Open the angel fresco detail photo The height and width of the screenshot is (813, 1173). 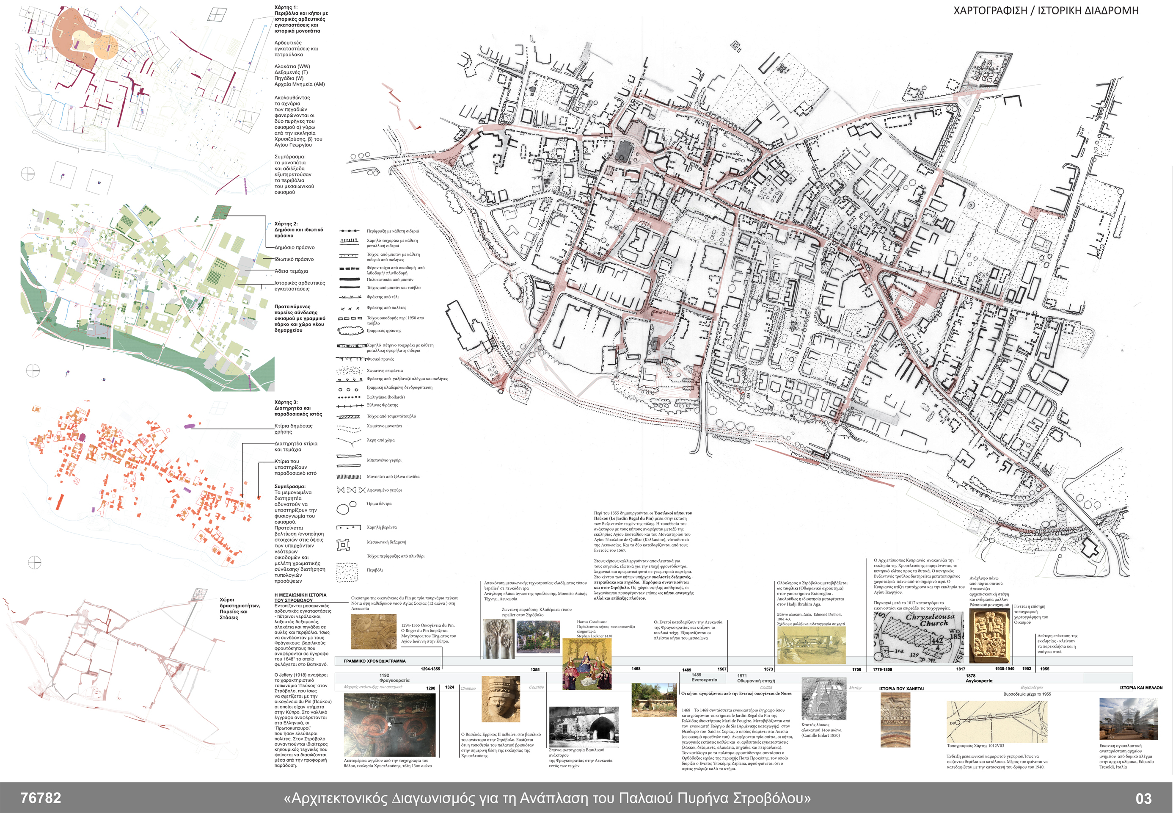(x=389, y=725)
